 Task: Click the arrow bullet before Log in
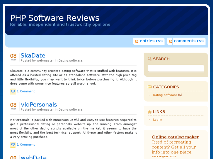click(x=149, y=120)
